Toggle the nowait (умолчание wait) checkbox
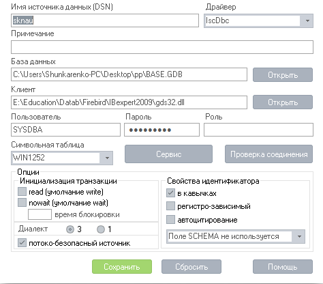Viewport: 323px width, 284px height. (22, 202)
